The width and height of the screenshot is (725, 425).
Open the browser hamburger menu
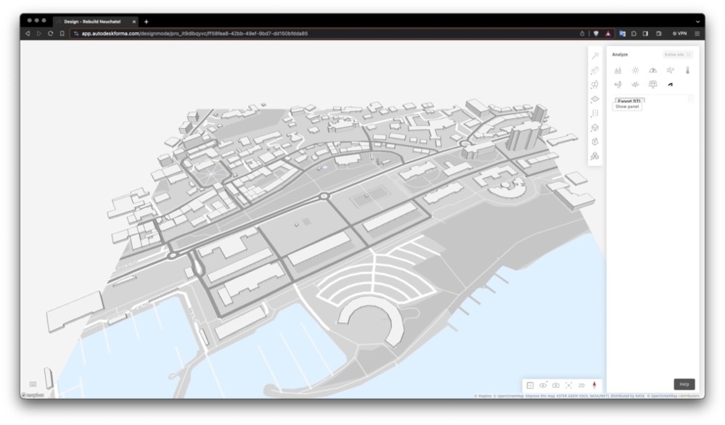click(697, 33)
